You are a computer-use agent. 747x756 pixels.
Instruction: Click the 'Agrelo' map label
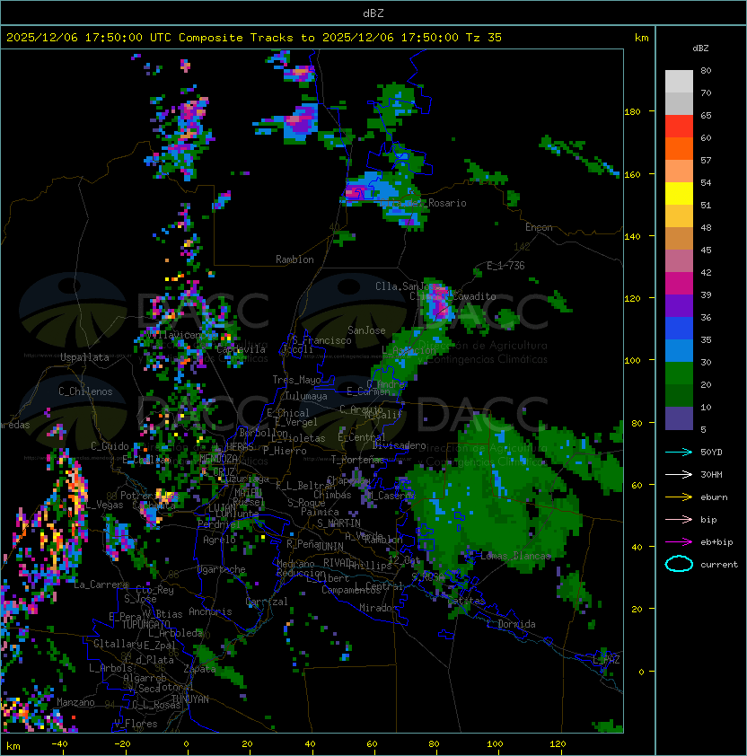point(219,540)
